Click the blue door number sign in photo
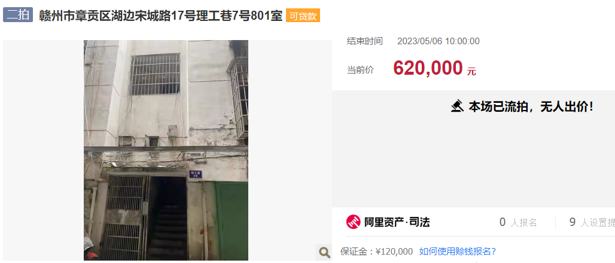The image size is (615, 263). pos(196,173)
